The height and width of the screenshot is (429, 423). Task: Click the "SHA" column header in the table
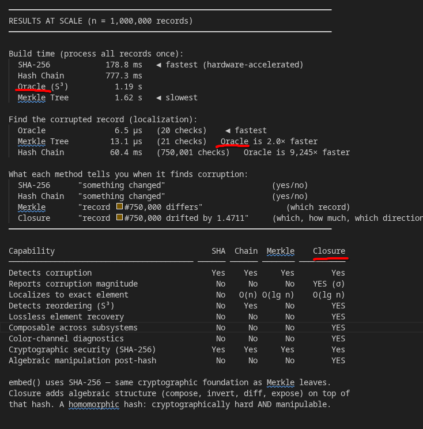click(218, 251)
